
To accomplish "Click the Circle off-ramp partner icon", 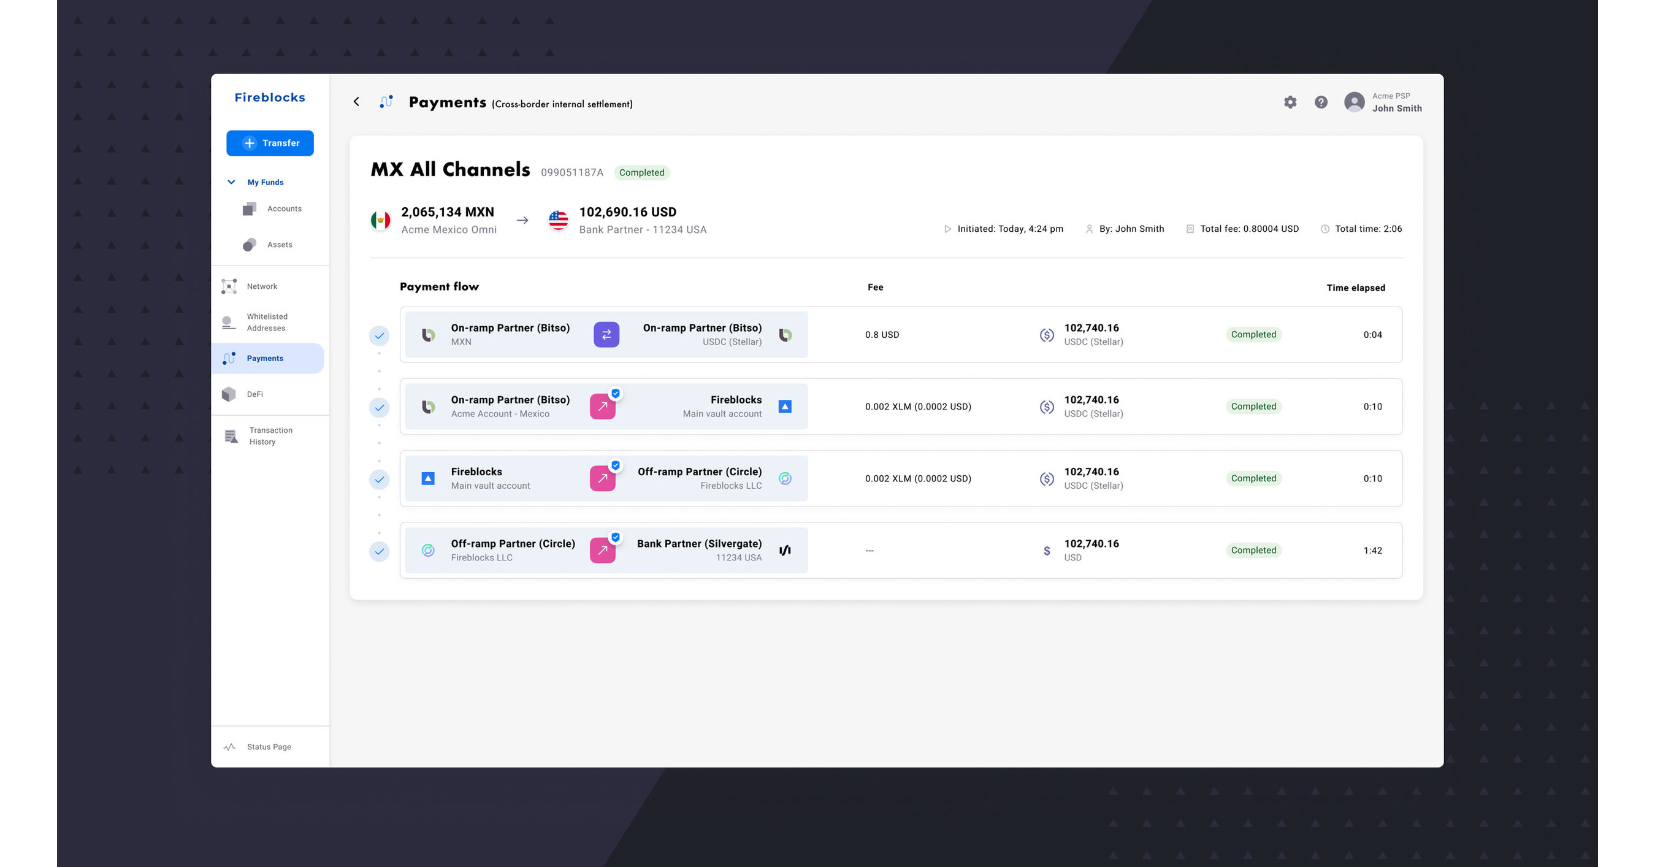I will click(784, 478).
